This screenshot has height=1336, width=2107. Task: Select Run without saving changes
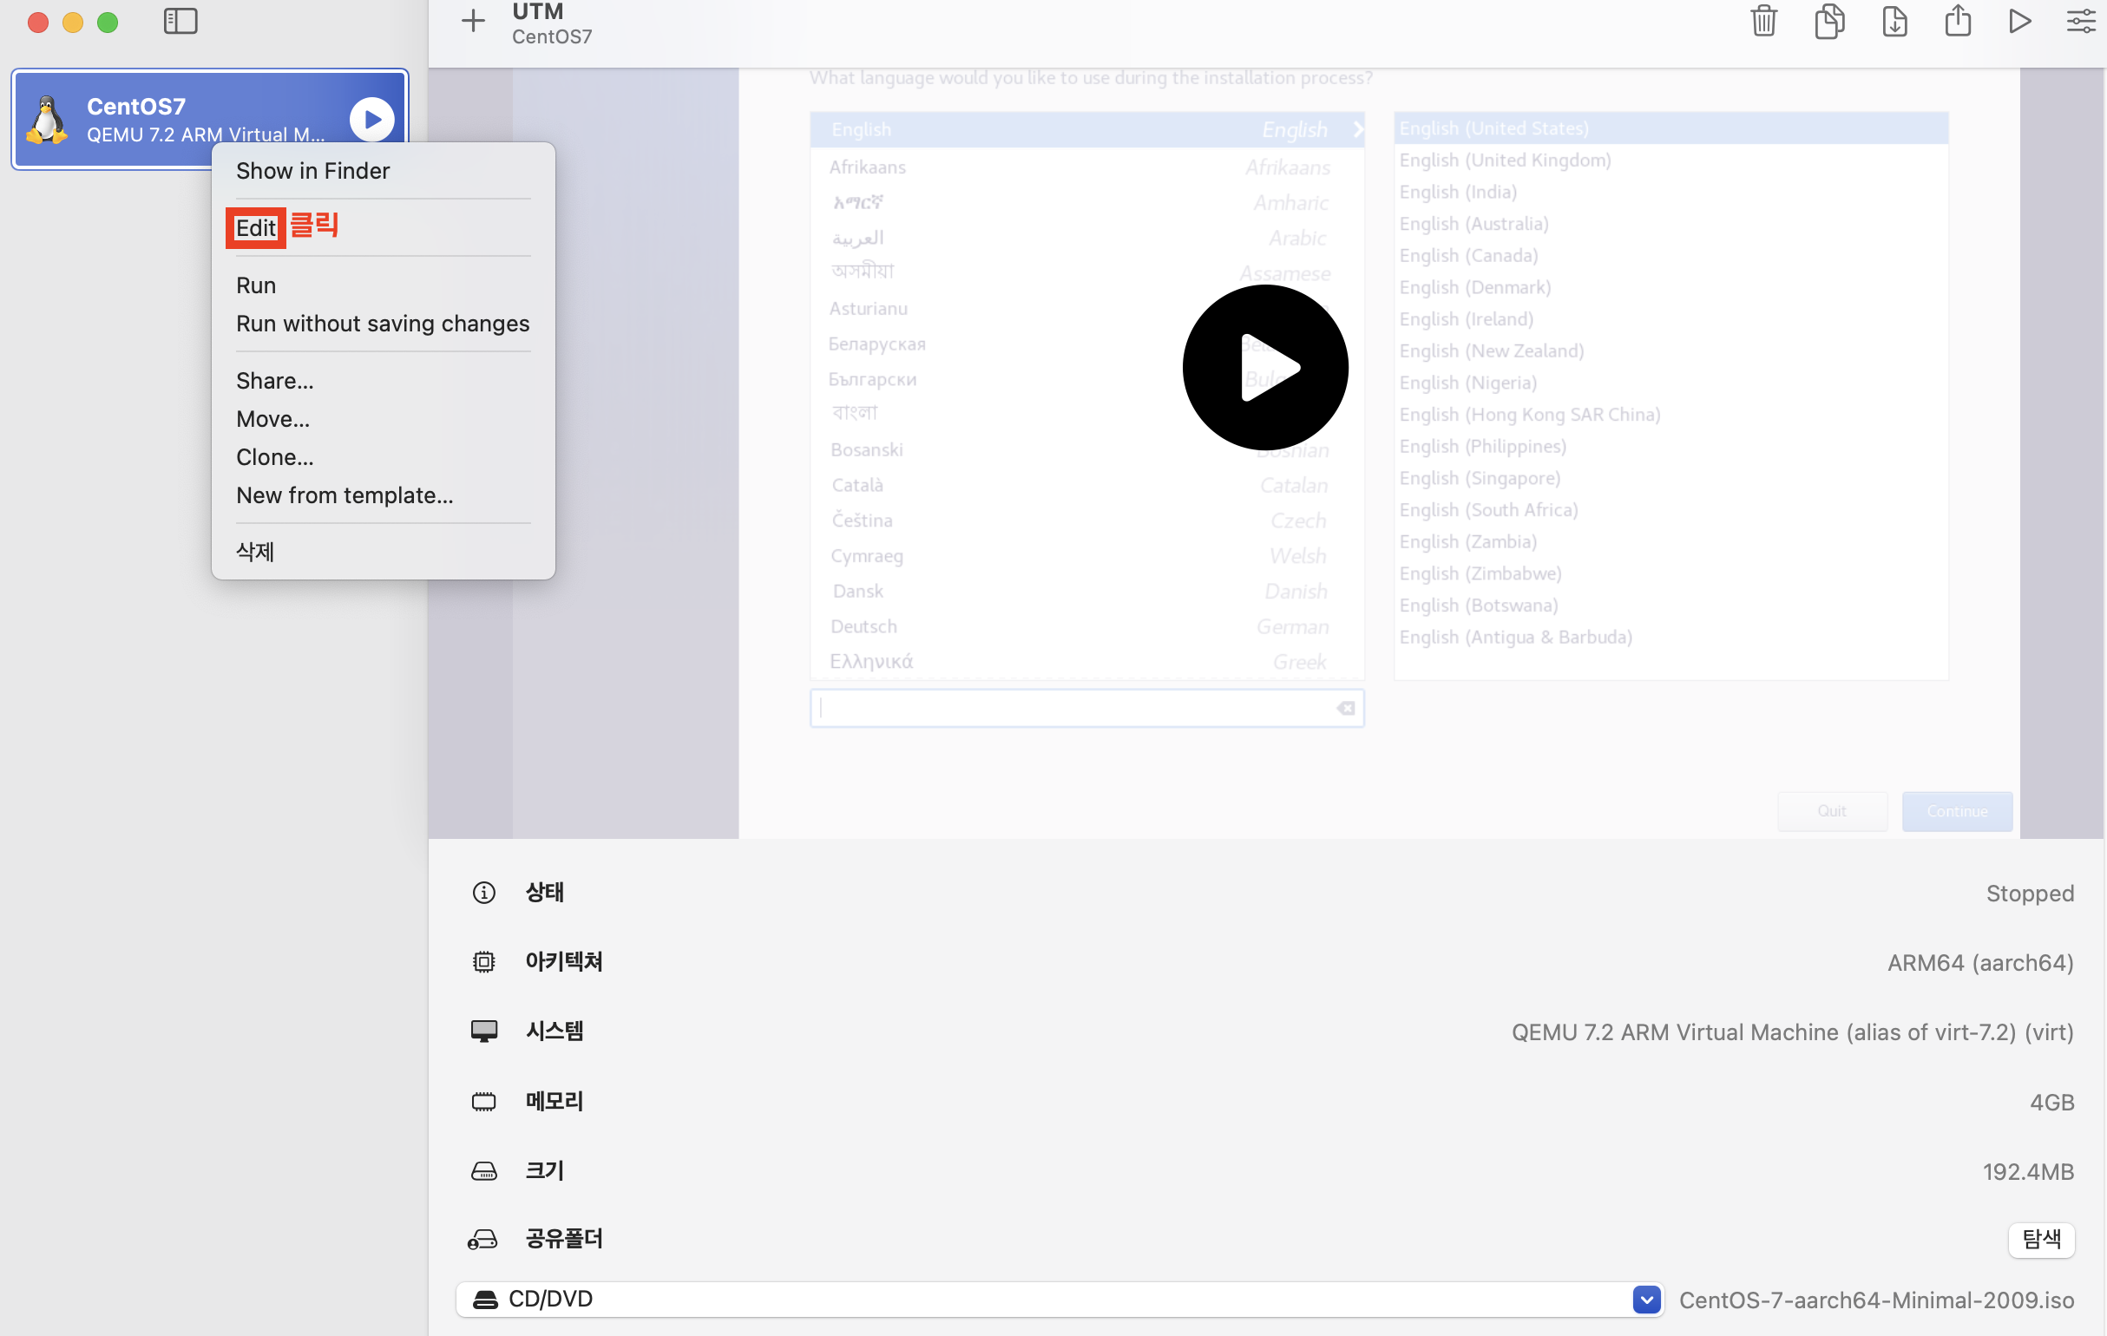[x=383, y=324]
